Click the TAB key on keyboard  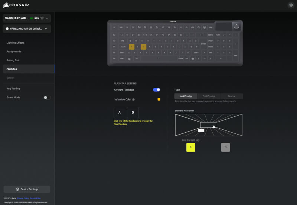click(x=123, y=41)
